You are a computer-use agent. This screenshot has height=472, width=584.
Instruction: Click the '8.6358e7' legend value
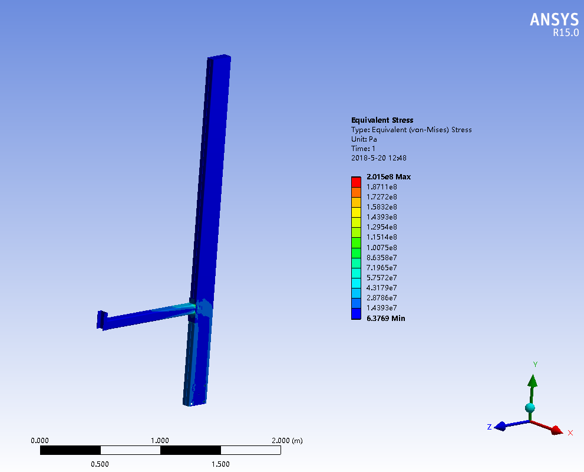382,258
